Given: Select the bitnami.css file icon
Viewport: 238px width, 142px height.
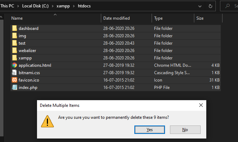Looking at the screenshot, I should (x=14, y=73).
